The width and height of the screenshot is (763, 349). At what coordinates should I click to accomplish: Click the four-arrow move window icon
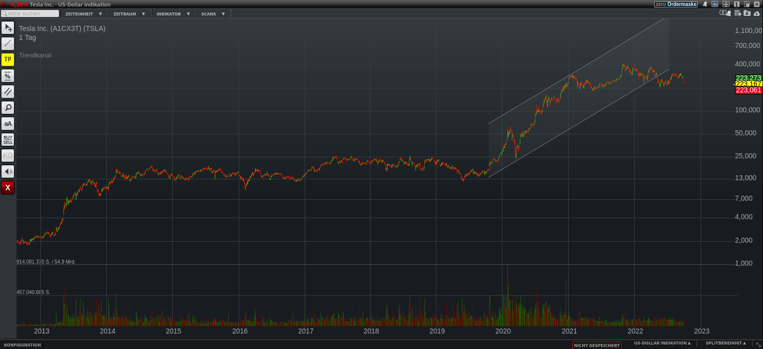726,4
